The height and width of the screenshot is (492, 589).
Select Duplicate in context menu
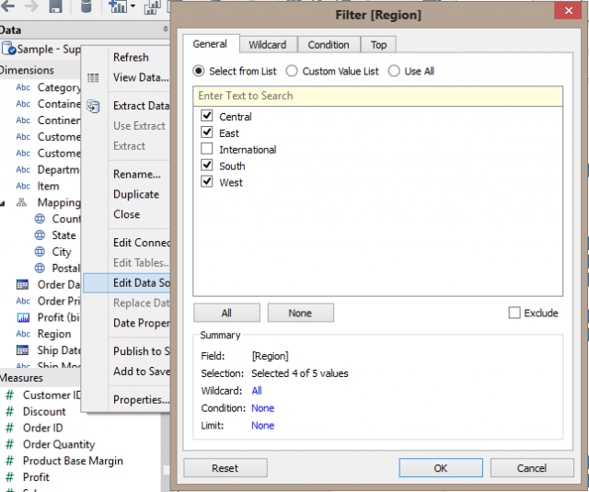[136, 194]
